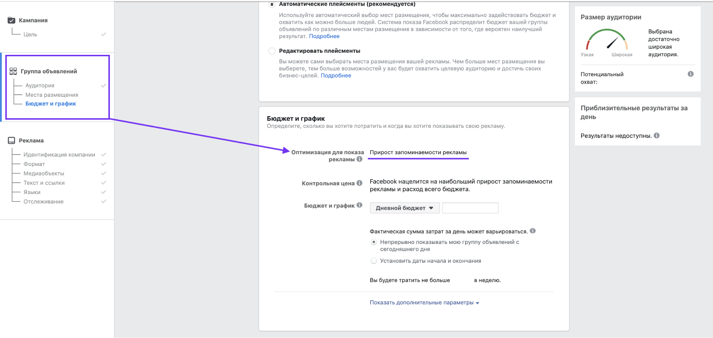Open info icon beside Контрольная цена
The height and width of the screenshot is (338, 713).
pyautogui.click(x=360, y=183)
